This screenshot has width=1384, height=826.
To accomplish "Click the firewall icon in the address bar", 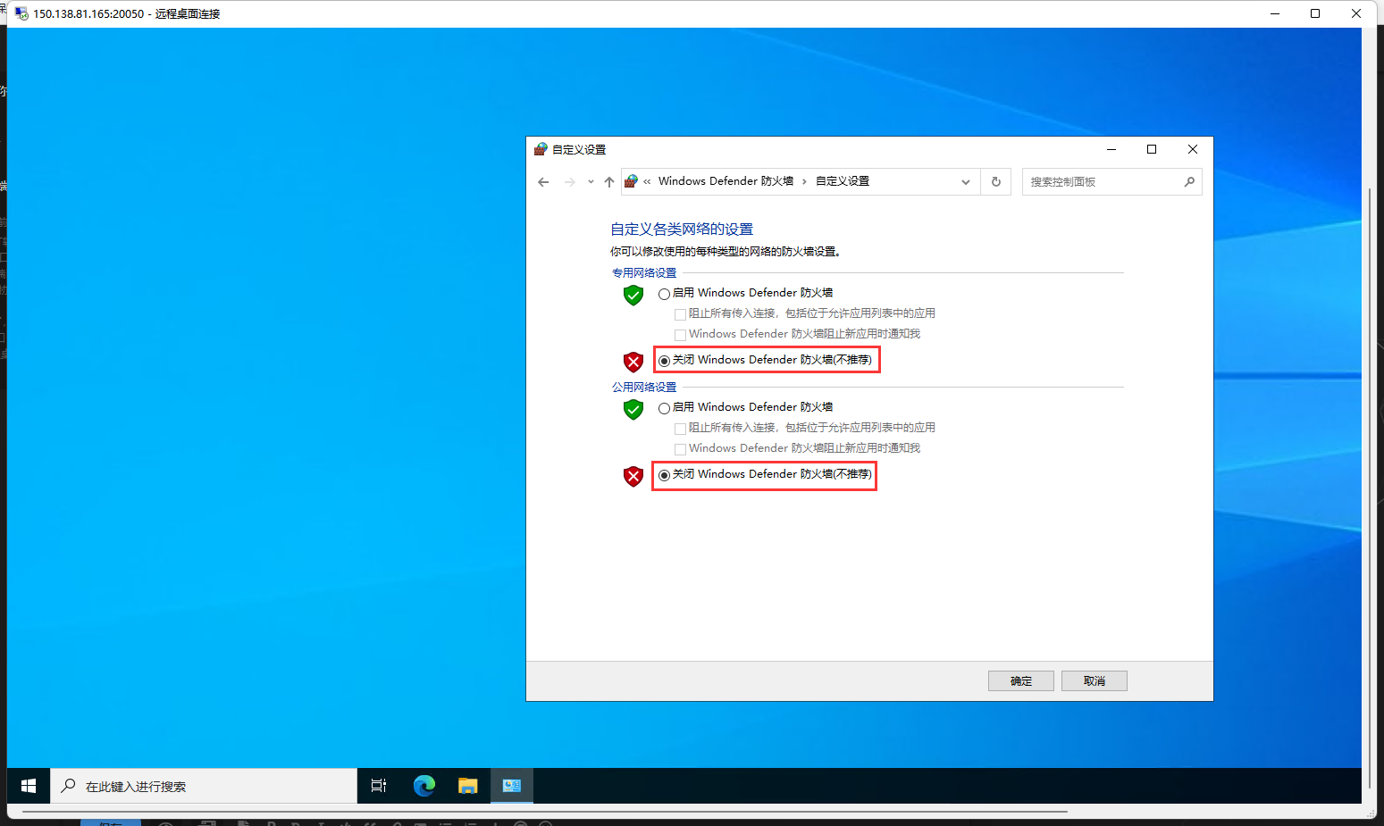I will [631, 181].
